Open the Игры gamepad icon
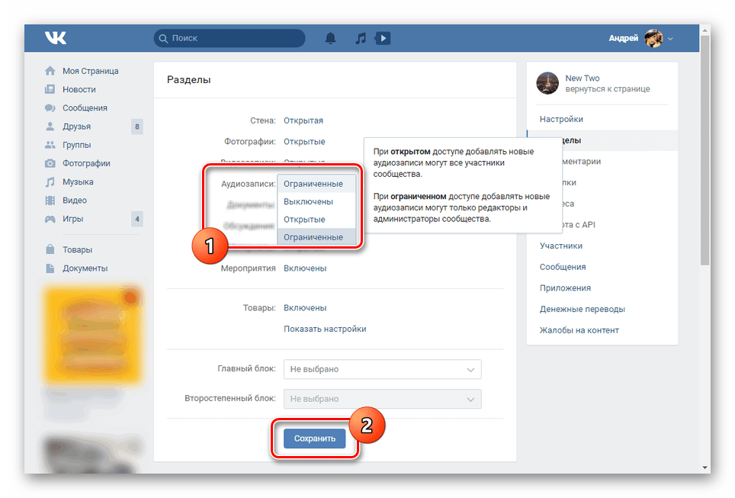This screenshot has height=498, width=735. [50, 219]
